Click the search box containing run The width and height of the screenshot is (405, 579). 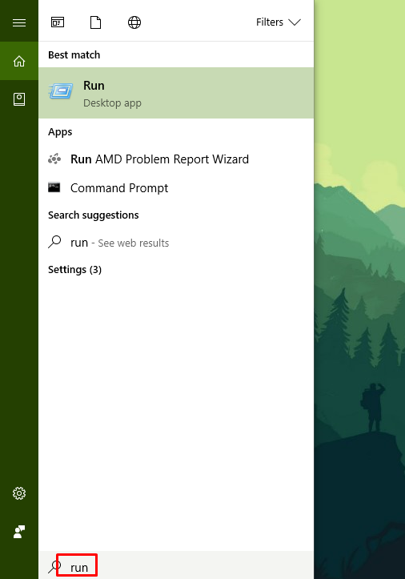(x=176, y=565)
